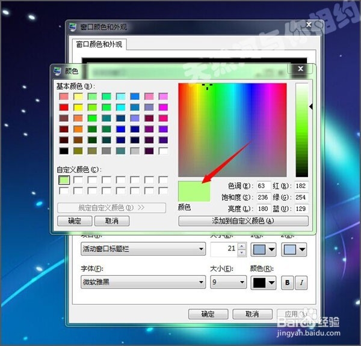This screenshot has height=346, width=361.
Task: Select the first light green custom color
Action: tap(64, 180)
